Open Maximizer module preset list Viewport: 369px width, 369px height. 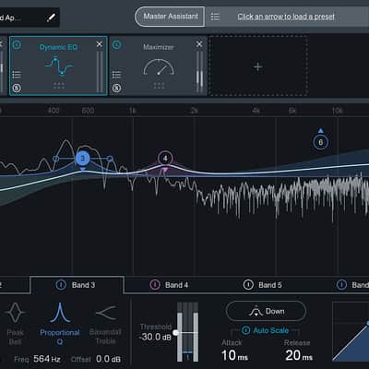click(116, 75)
